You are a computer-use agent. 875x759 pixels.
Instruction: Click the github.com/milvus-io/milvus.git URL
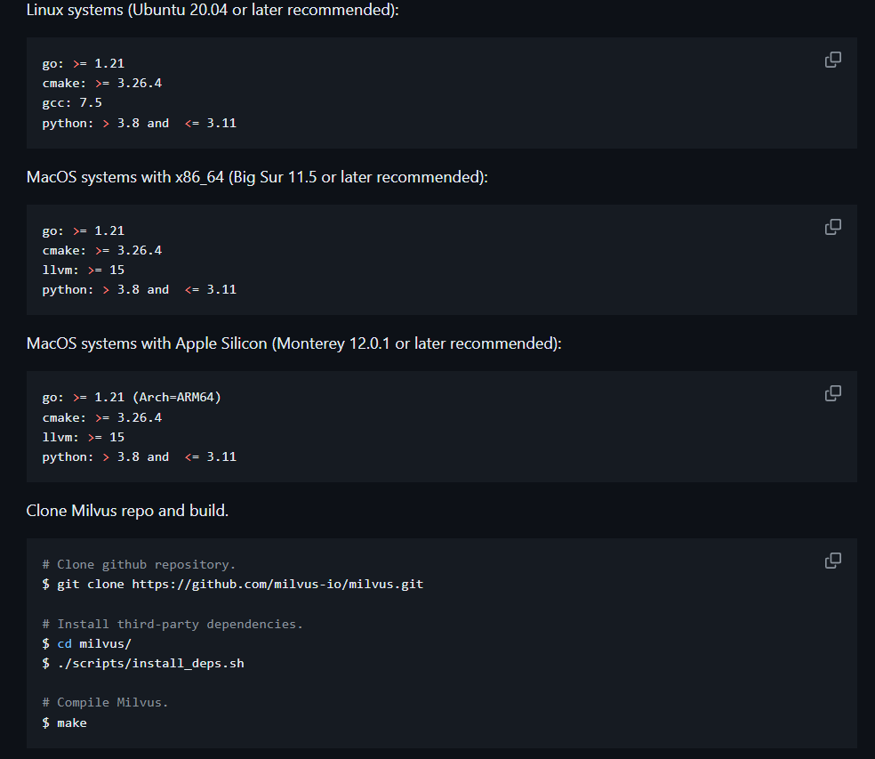[x=277, y=585]
